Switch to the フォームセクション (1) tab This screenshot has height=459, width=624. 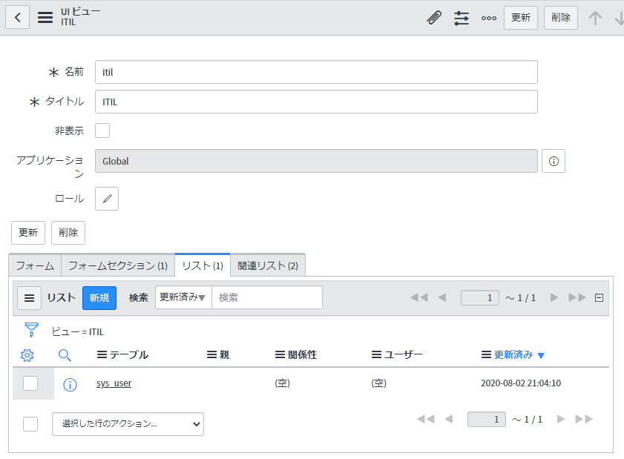click(x=118, y=265)
